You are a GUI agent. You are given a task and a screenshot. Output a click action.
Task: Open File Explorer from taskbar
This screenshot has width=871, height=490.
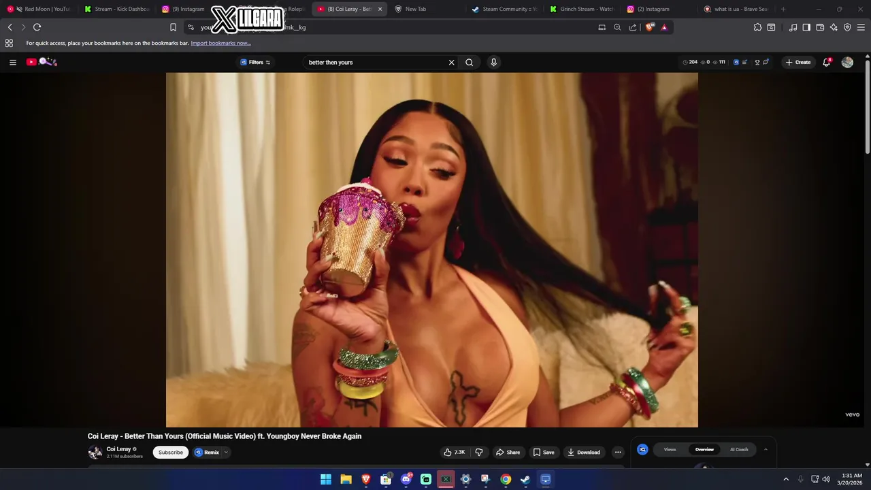coord(346,479)
